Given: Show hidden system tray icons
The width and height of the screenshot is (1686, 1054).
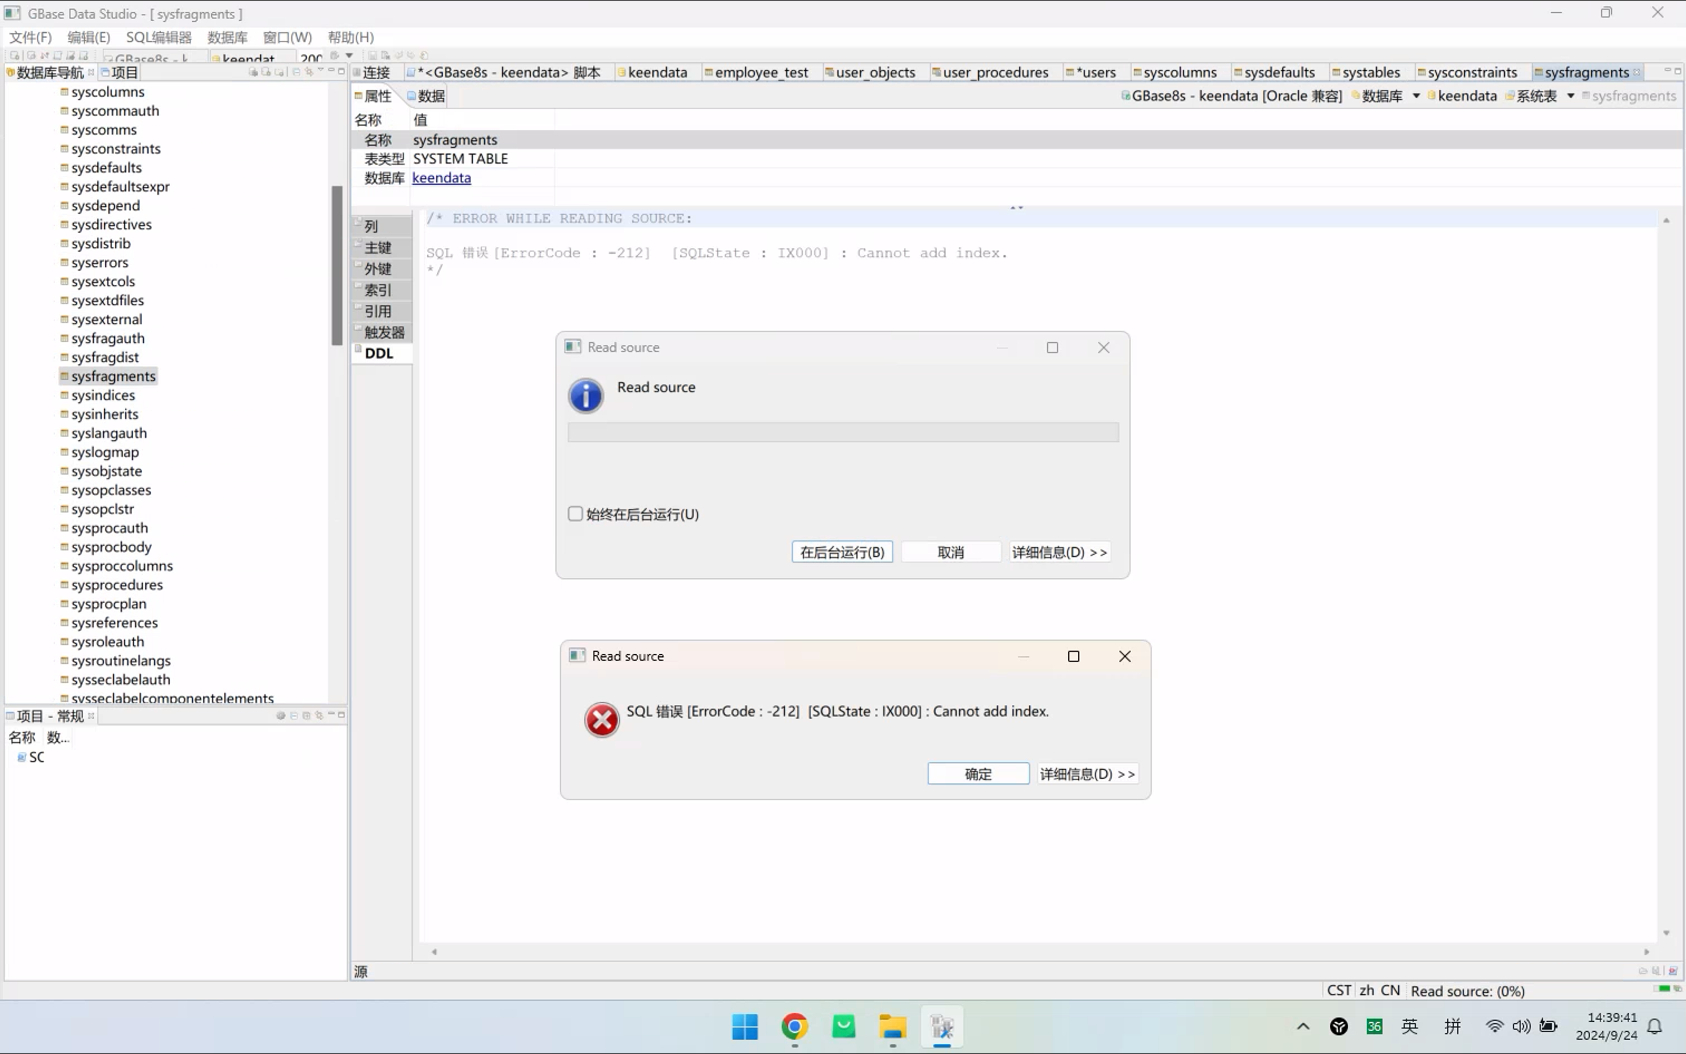Looking at the screenshot, I should (x=1303, y=1026).
